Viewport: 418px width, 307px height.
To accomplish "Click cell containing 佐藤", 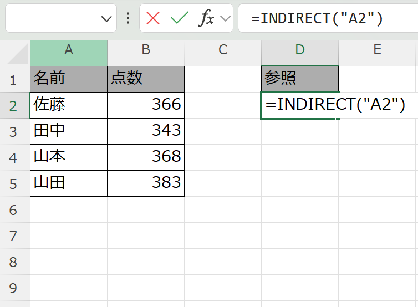I will [69, 105].
